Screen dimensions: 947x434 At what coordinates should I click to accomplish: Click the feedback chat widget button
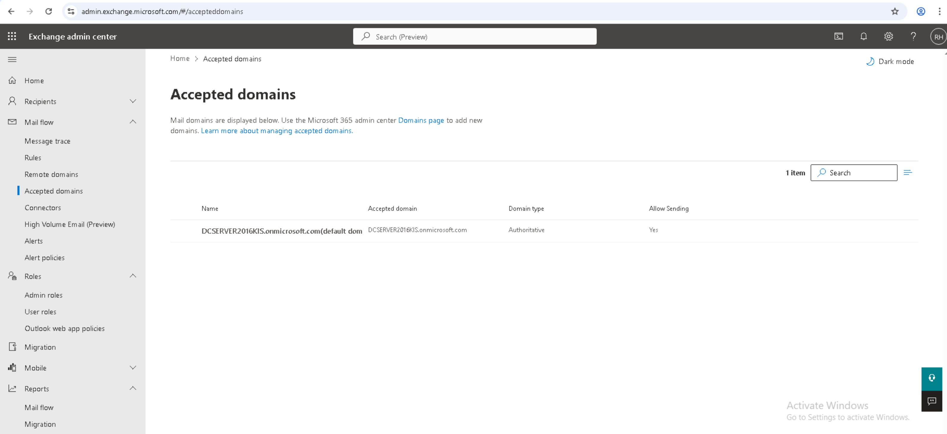point(932,401)
